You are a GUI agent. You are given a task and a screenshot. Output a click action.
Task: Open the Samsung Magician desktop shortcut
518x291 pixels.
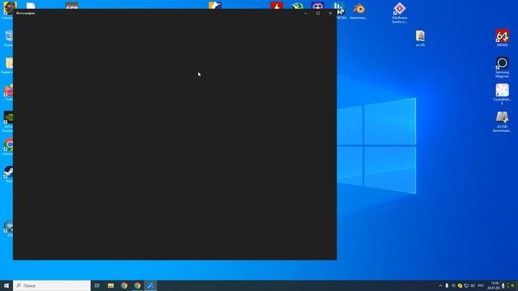point(502,67)
